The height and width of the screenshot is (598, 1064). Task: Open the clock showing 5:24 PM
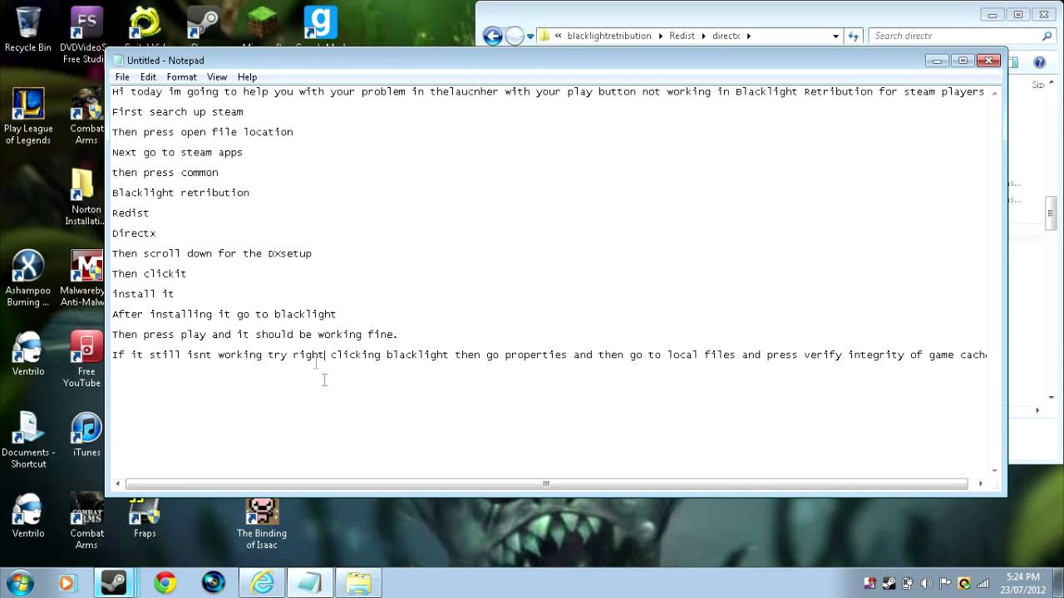pos(1022,583)
